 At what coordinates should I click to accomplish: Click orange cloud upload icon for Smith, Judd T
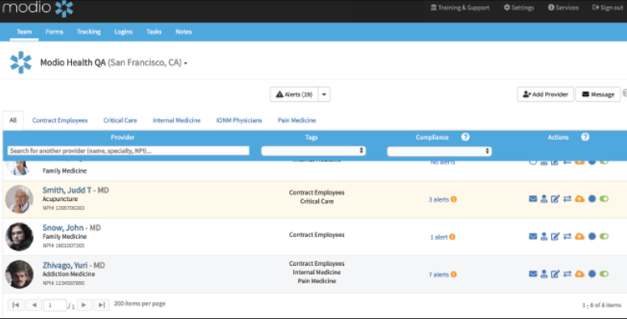[x=579, y=199]
